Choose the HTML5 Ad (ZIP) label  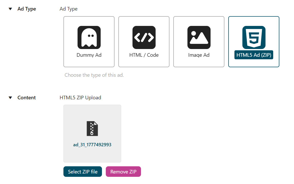[x=254, y=55]
